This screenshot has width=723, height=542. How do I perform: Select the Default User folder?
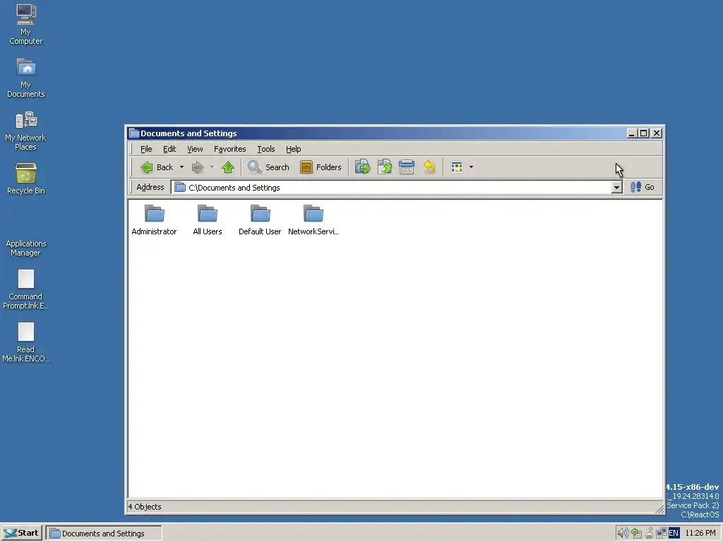coord(260,220)
